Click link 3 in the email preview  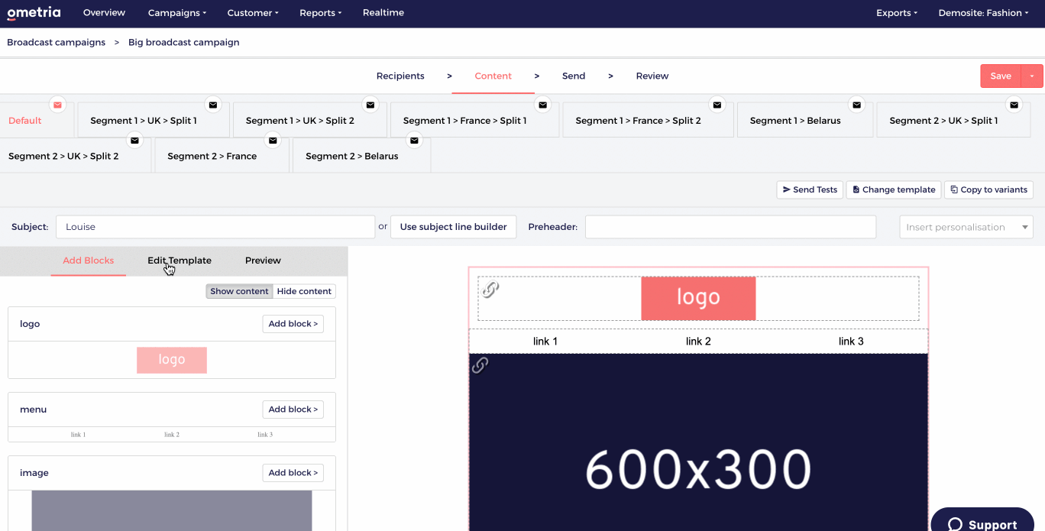(851, 342)
